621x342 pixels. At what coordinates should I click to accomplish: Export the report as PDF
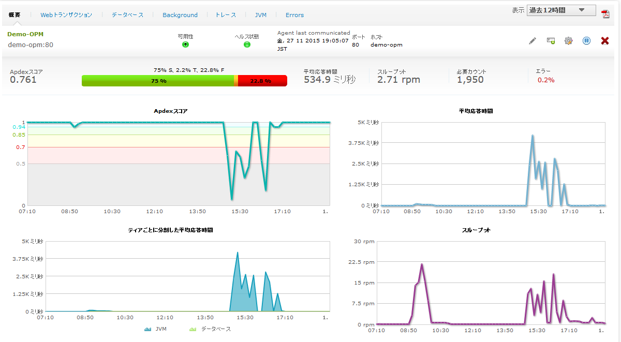tap(605, 13)
